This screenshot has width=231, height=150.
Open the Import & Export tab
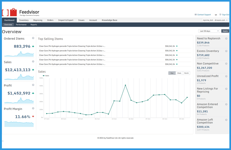click(66, 20)
